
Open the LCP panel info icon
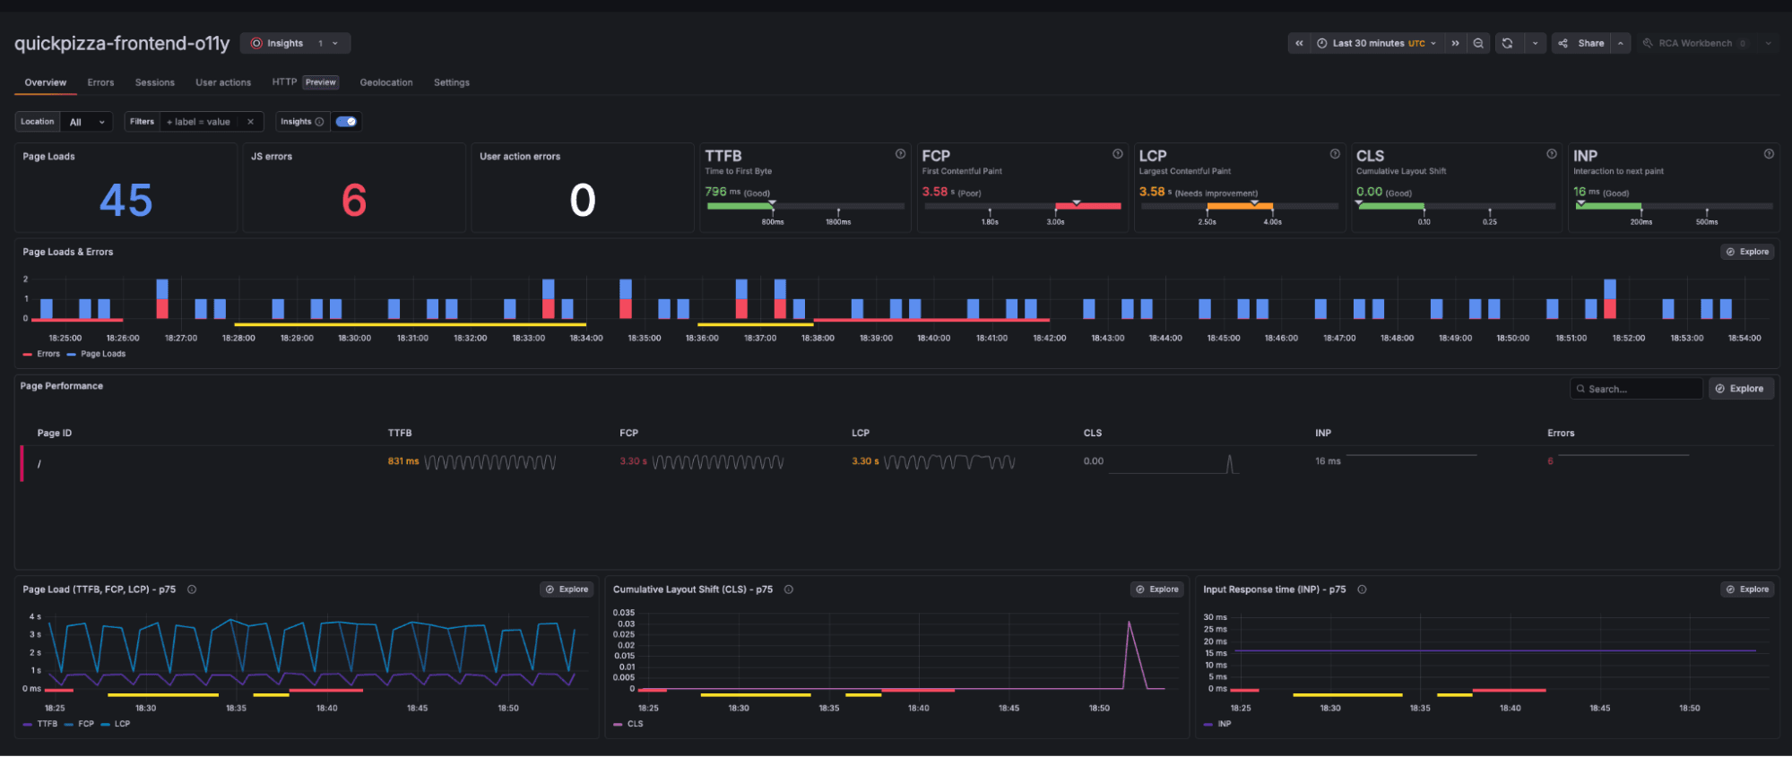1335,154
